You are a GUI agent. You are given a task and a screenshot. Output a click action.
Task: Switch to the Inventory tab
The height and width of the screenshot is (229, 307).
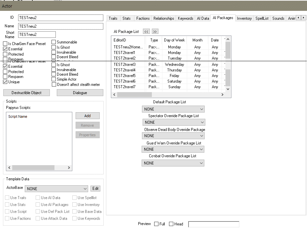coord(244,18)
